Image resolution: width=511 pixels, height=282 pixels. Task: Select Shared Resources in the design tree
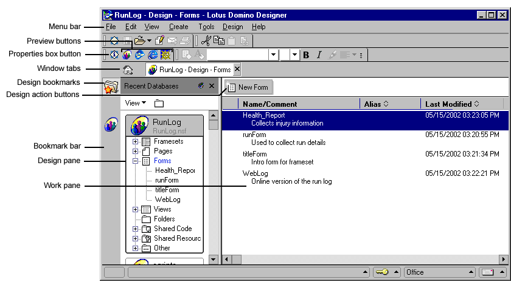pyautogui.click(x=177, y=238)
